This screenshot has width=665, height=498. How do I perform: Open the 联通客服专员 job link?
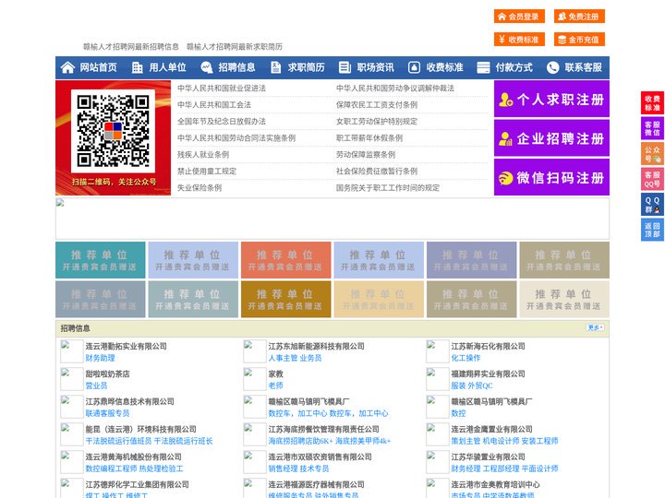pyautogui.click(x=108, y=413)
